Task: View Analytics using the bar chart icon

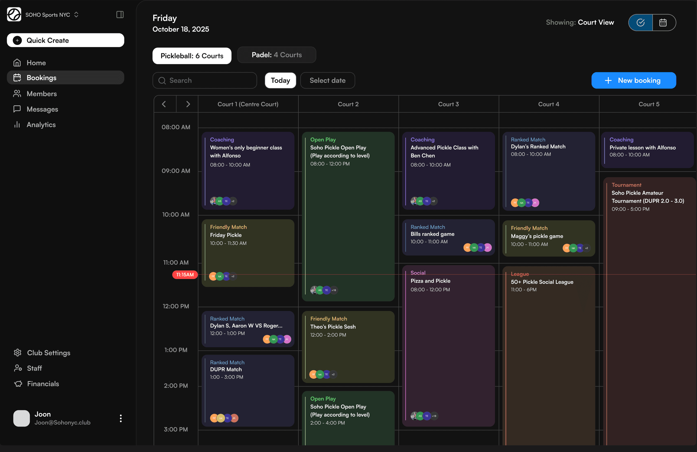Action: 17,125
